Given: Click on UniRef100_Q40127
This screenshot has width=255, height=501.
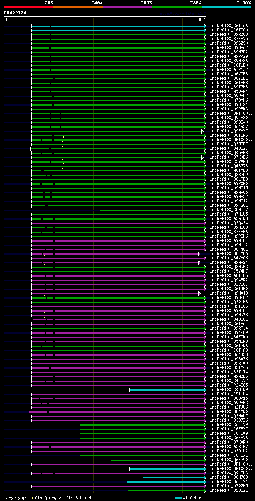Looking at the screenshot, I should tap(229, 148).
